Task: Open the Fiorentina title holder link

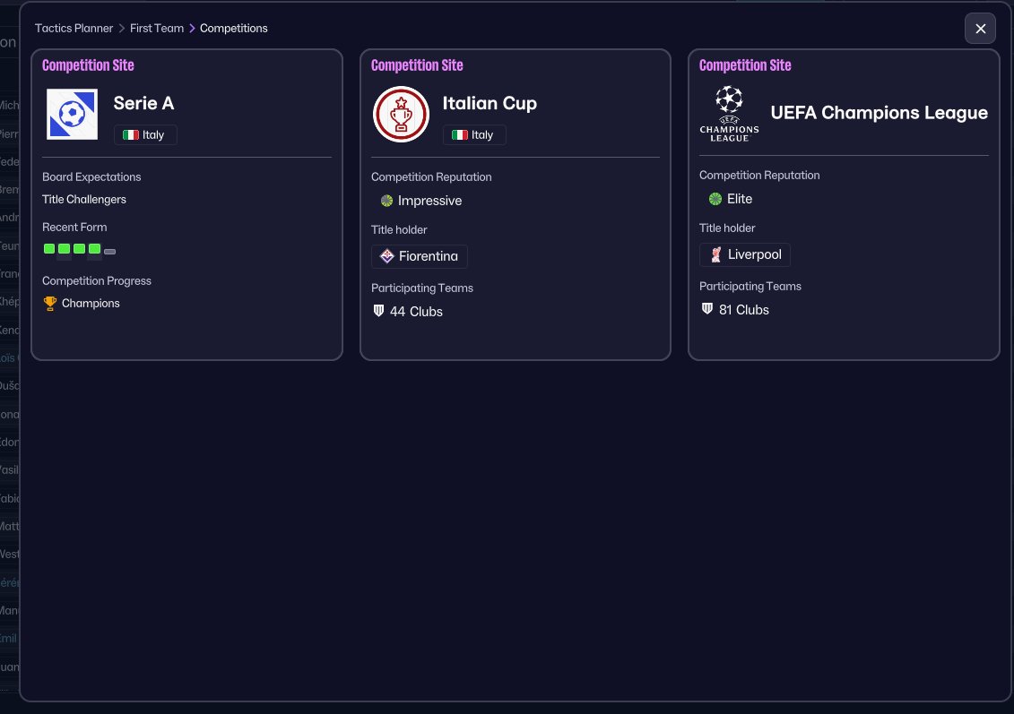Action: [419, 256]
